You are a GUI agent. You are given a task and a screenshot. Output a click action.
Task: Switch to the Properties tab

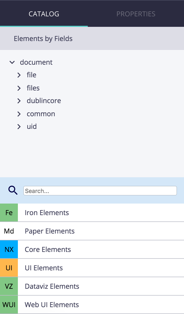(x=136, y=14)
